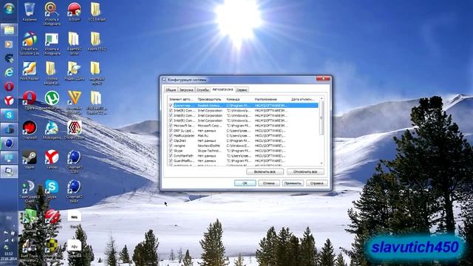The height and width of the screenshot is (266, 473).
Task: Click the Включить все button
Action: pos(265,171)
